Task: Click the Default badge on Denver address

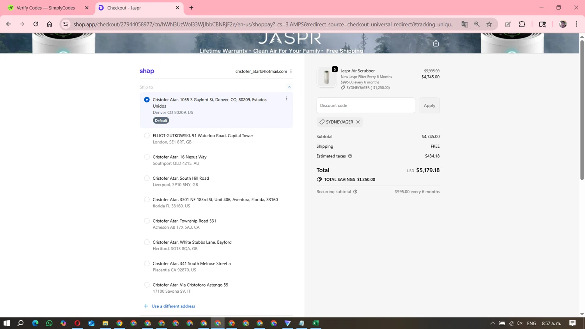Action: tap(161, 120)
